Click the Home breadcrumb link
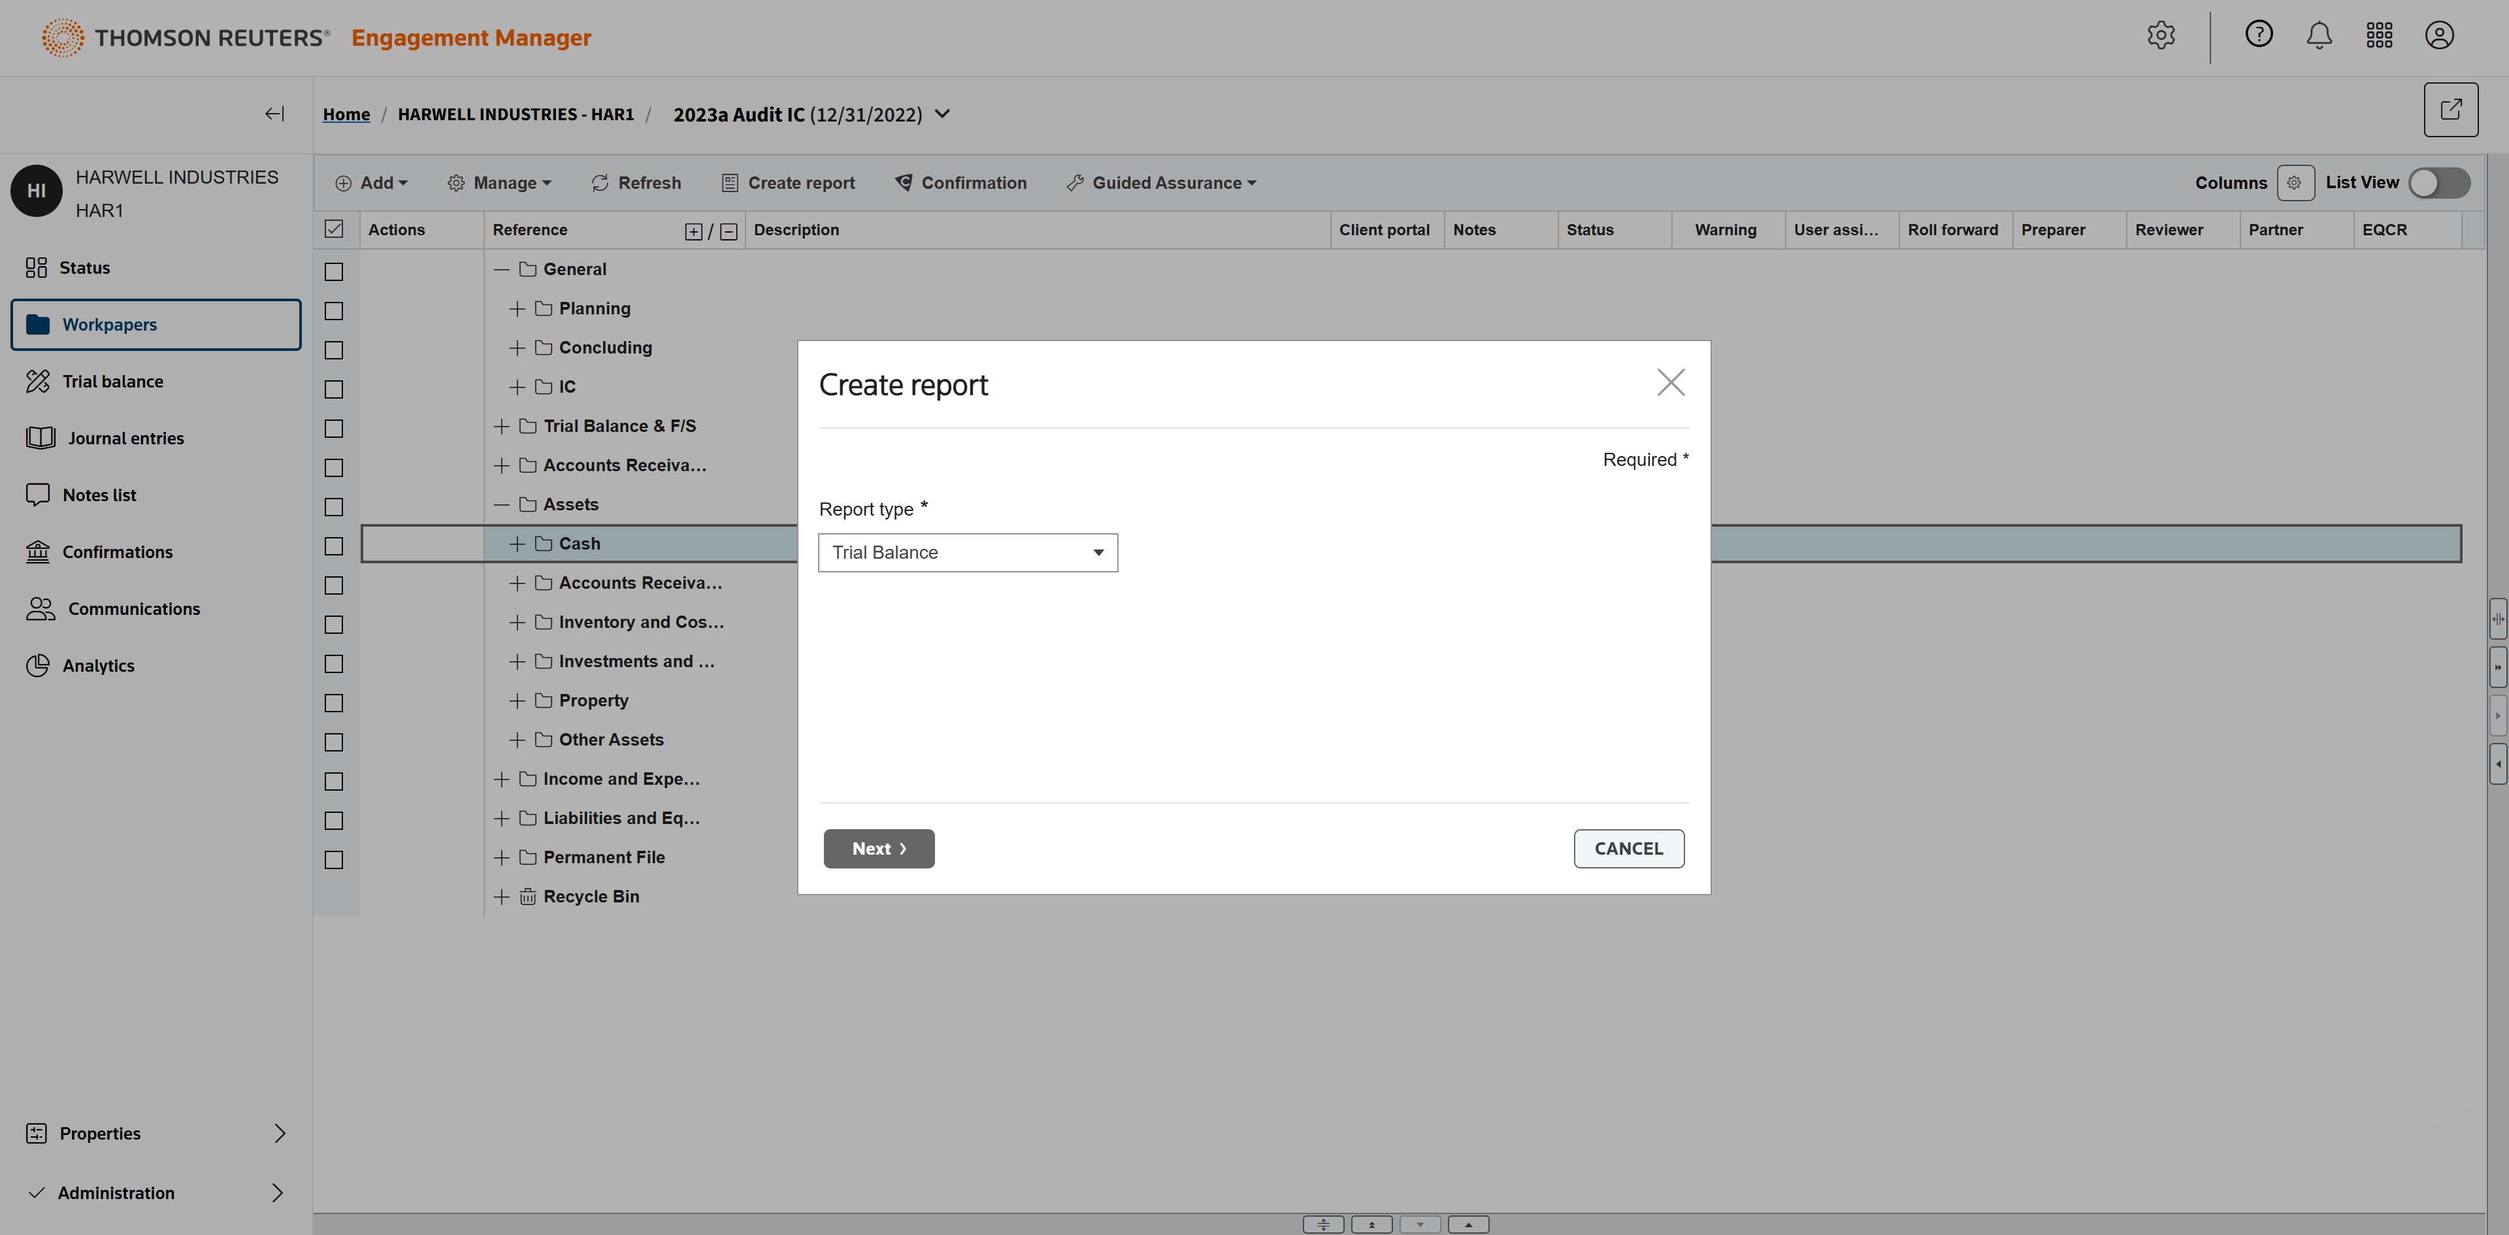 [x=346, y=115]
